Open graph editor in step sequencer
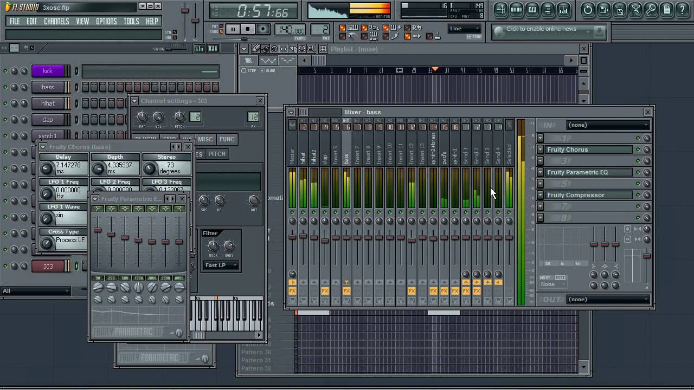Screen dimensions: 694x390 tap(199, 49)
